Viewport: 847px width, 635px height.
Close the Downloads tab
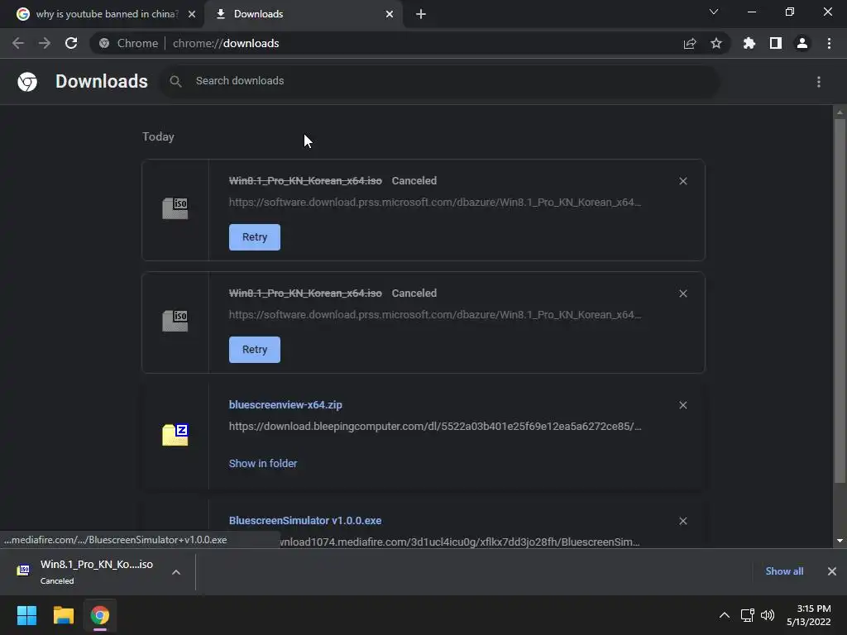[x=390, y=14]
